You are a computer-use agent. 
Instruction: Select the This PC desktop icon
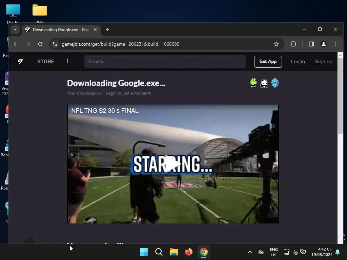(x=13, y=14)
